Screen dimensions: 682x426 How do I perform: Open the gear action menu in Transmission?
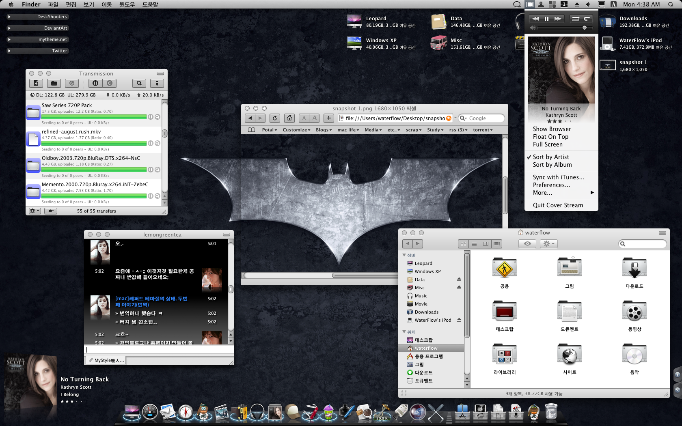(35, 211)
